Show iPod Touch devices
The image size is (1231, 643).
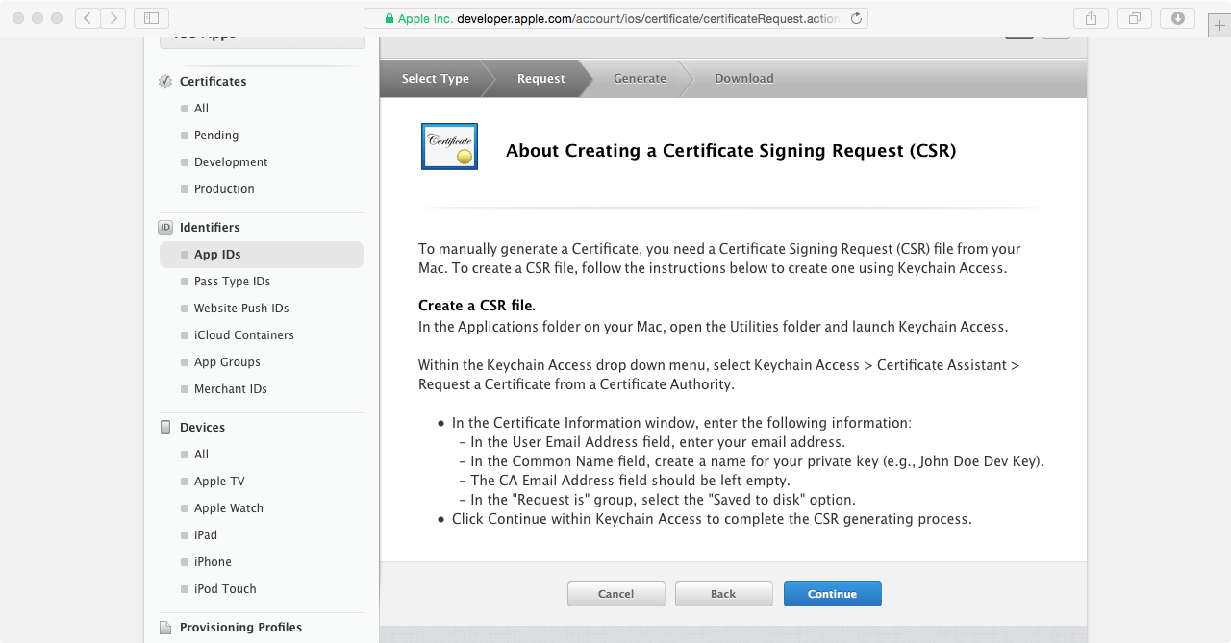tap(225, 589)
